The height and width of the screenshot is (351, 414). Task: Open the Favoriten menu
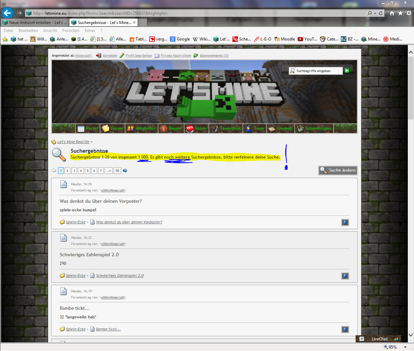(71, 31)
